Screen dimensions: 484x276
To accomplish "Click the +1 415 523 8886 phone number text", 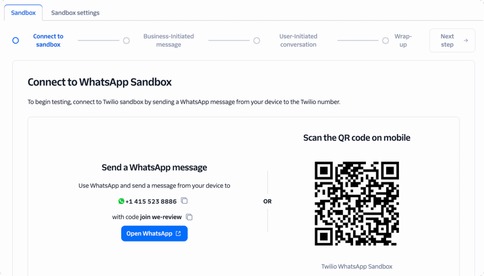I will click(151, 201).
